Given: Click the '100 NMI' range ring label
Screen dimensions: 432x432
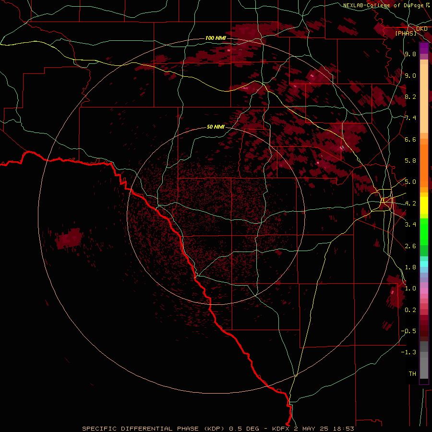Looking at the screenshot, I should click(216, 38).
